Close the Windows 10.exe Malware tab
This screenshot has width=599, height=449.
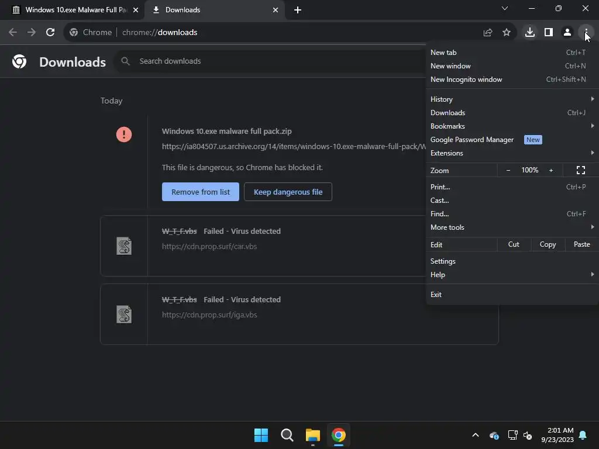coord(136,10)
